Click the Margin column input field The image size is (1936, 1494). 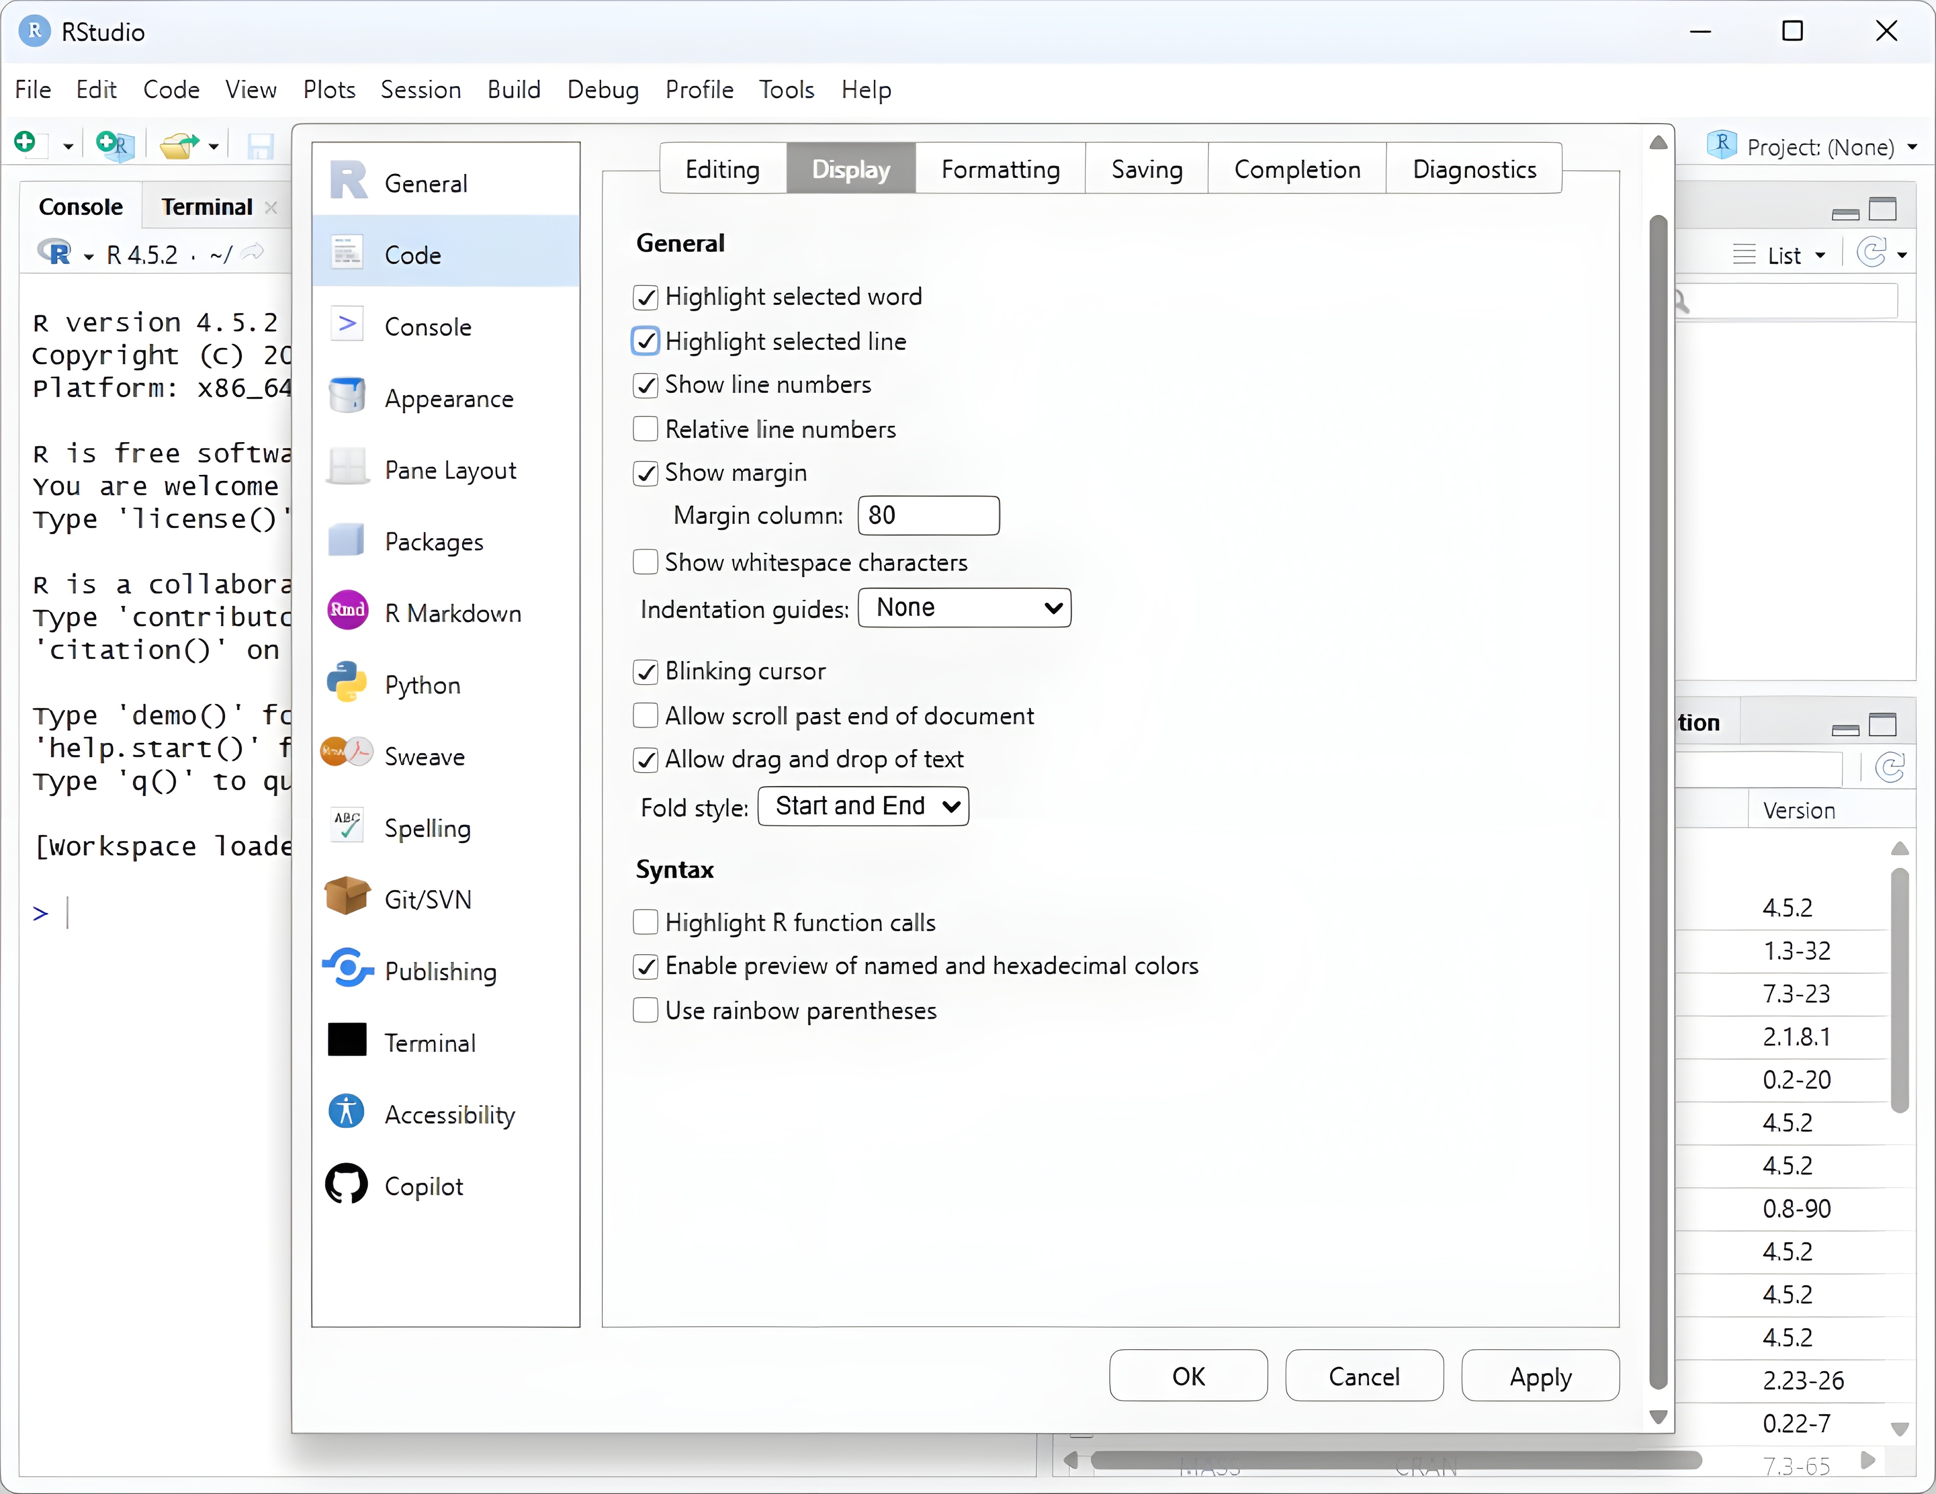pyautogui.click(x=927, y=515)
